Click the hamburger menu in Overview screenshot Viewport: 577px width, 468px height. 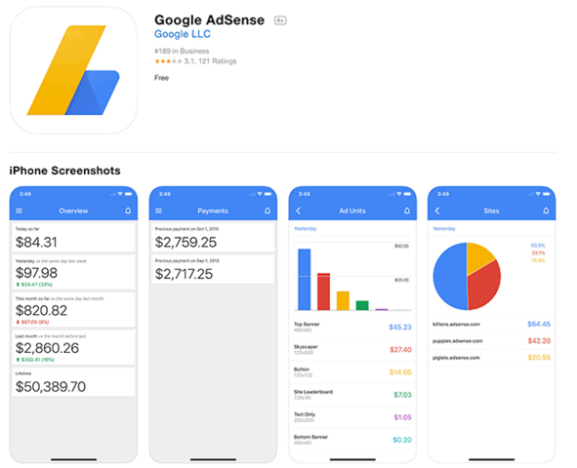click(20, 211)
